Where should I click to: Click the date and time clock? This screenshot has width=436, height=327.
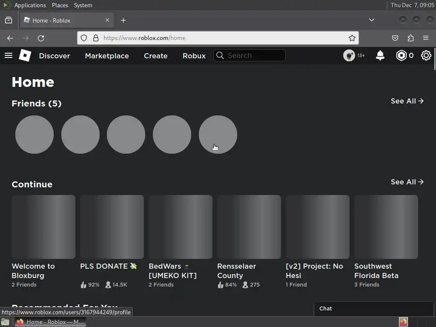click(412, 5)
